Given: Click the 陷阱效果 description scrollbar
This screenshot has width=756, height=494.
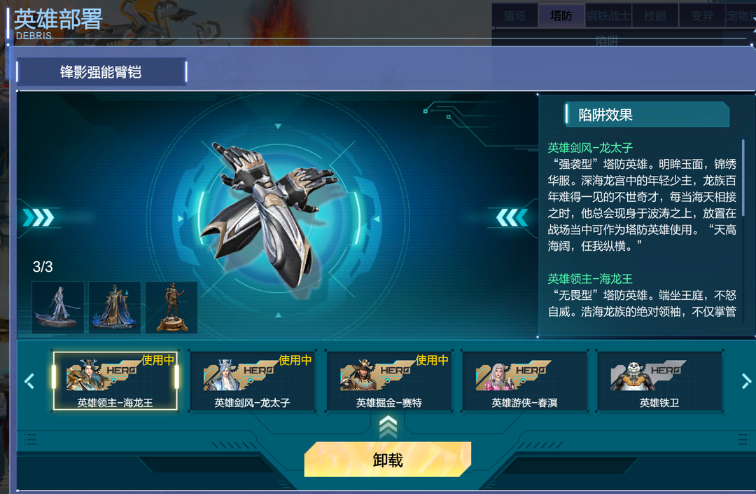Looking at the screenshot, I should (743, 179).
